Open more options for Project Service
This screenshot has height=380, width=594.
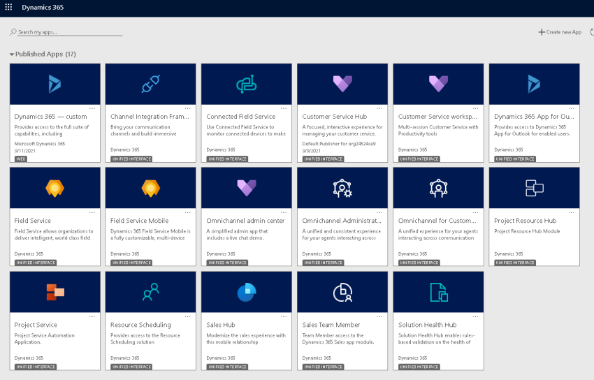pos(92,317)
